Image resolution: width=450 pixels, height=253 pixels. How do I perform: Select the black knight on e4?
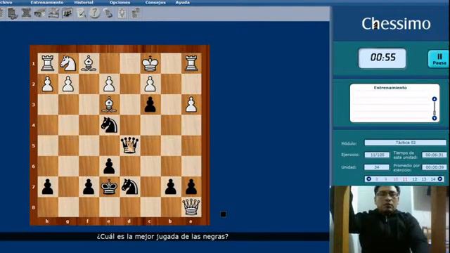point(109,125)
